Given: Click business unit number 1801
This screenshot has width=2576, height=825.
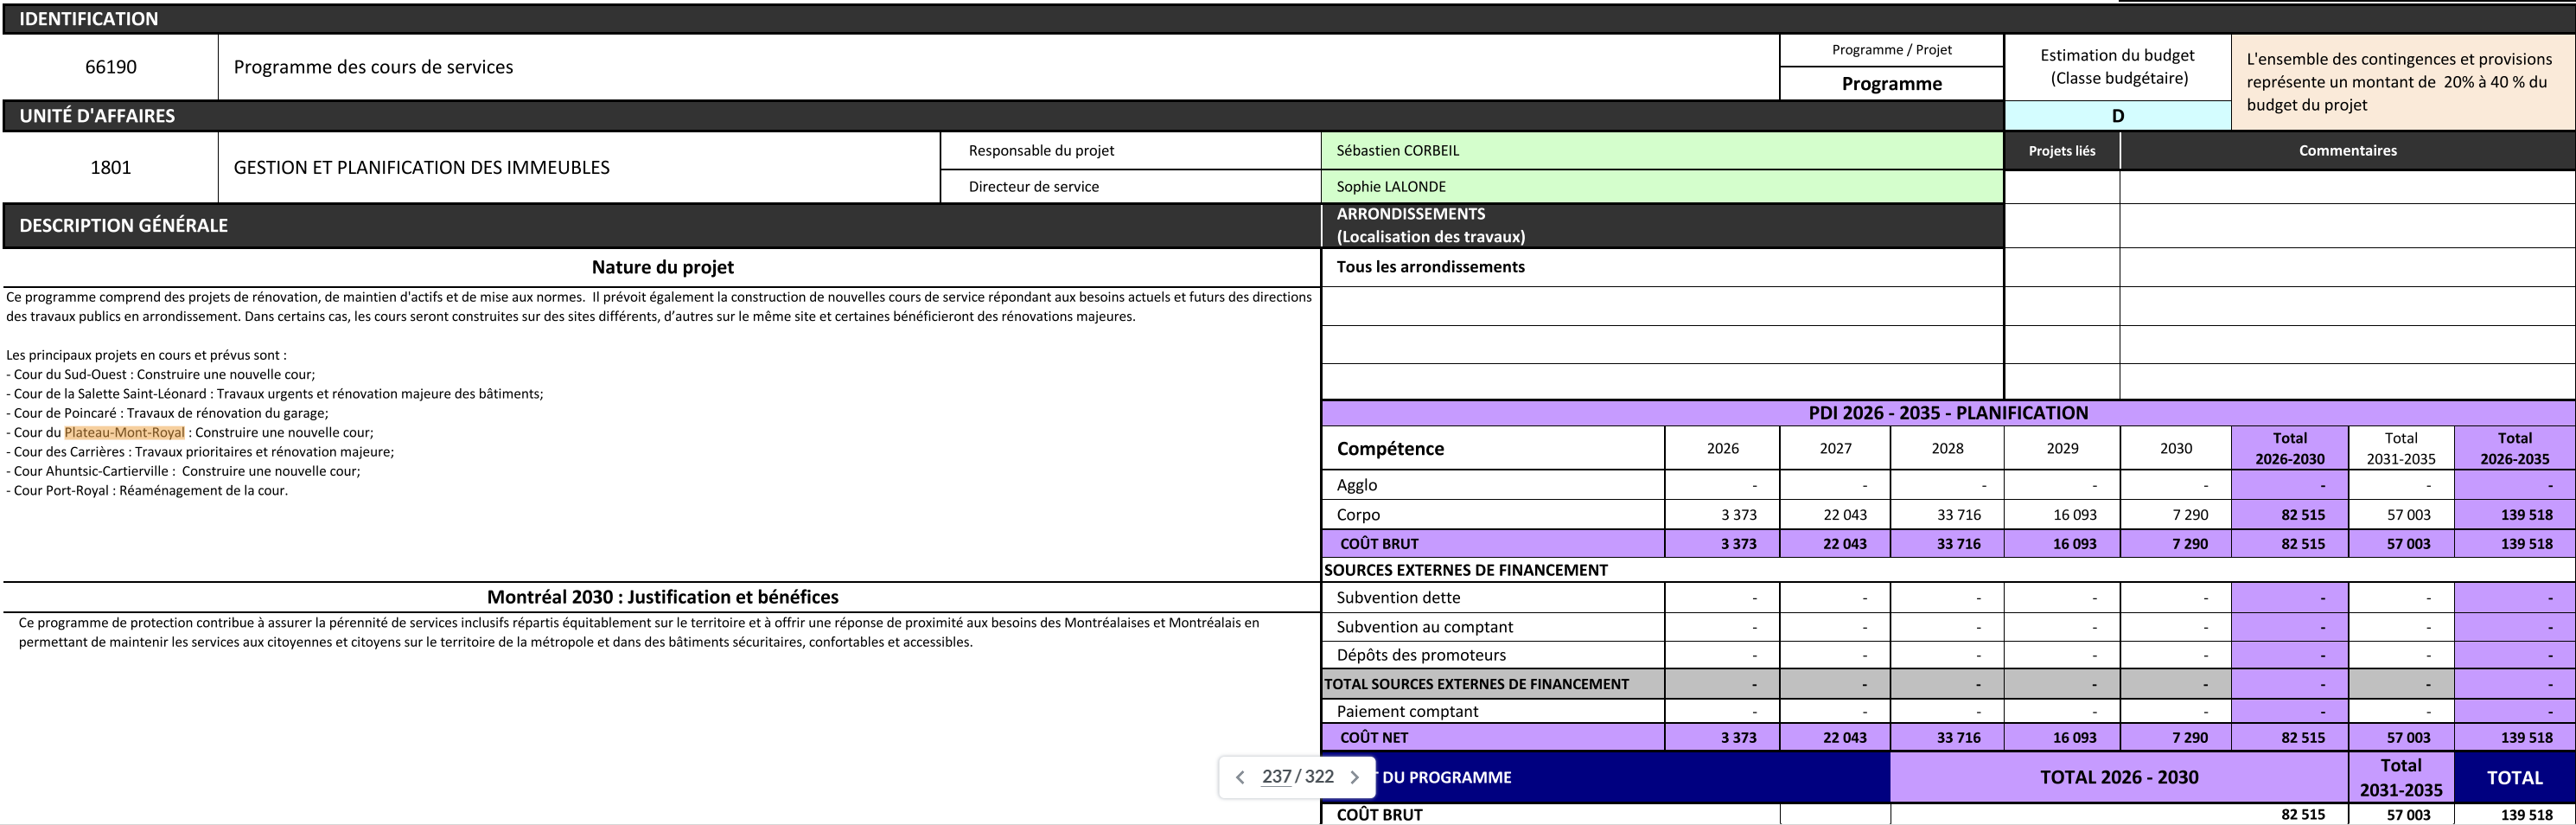Looking at the screenshot, I should point(110,168).
